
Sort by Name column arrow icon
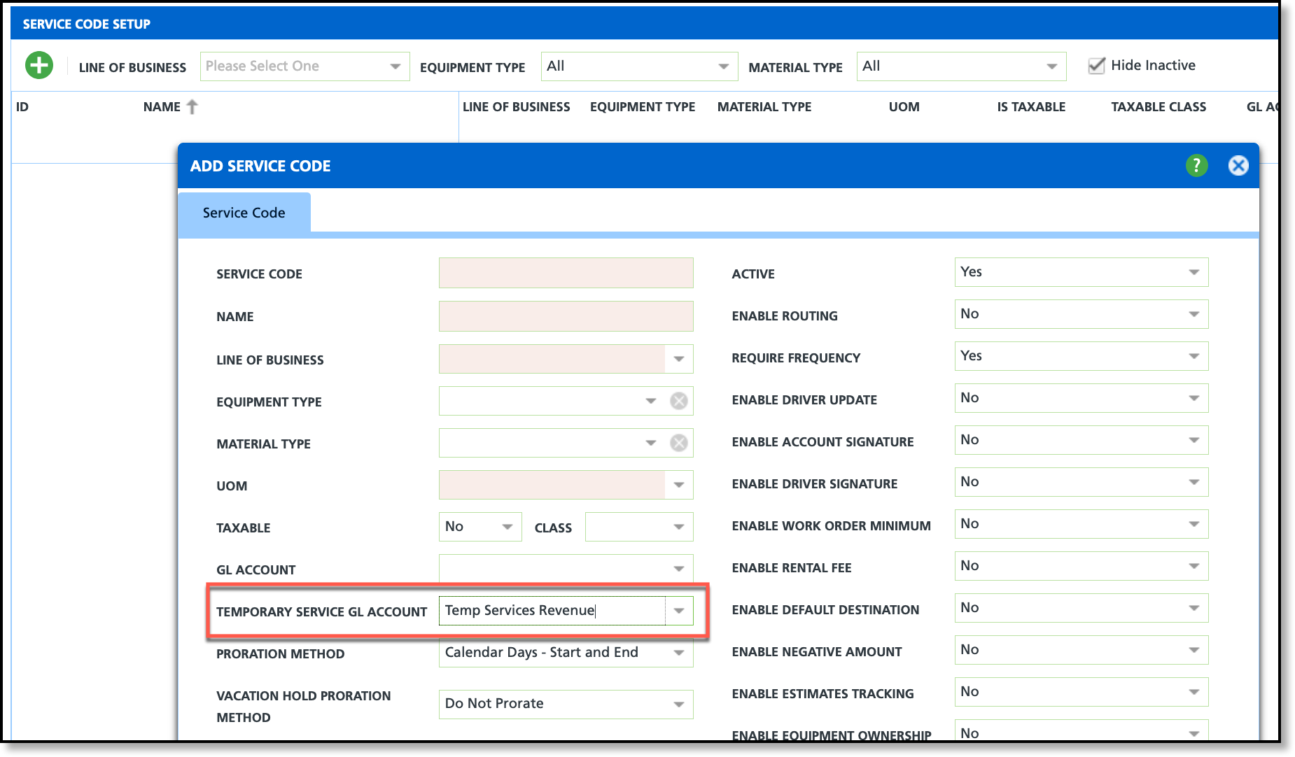[192, 107]
